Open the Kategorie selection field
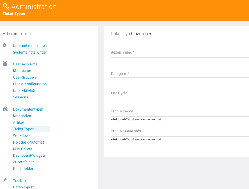Viewport: 249px width, 189px height. 180,73
